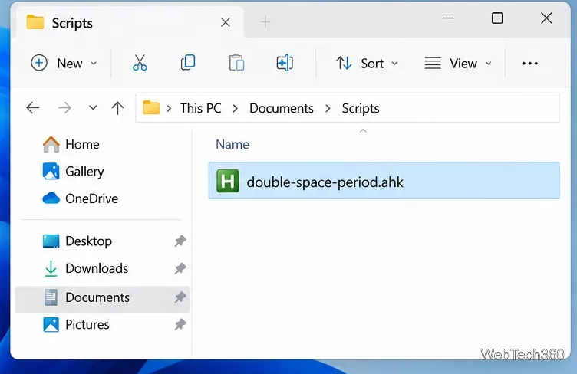The image size is (577, 374).
Task: Maximize the File Explorer window
Action: pyautogui.click(x=497, y=18)
